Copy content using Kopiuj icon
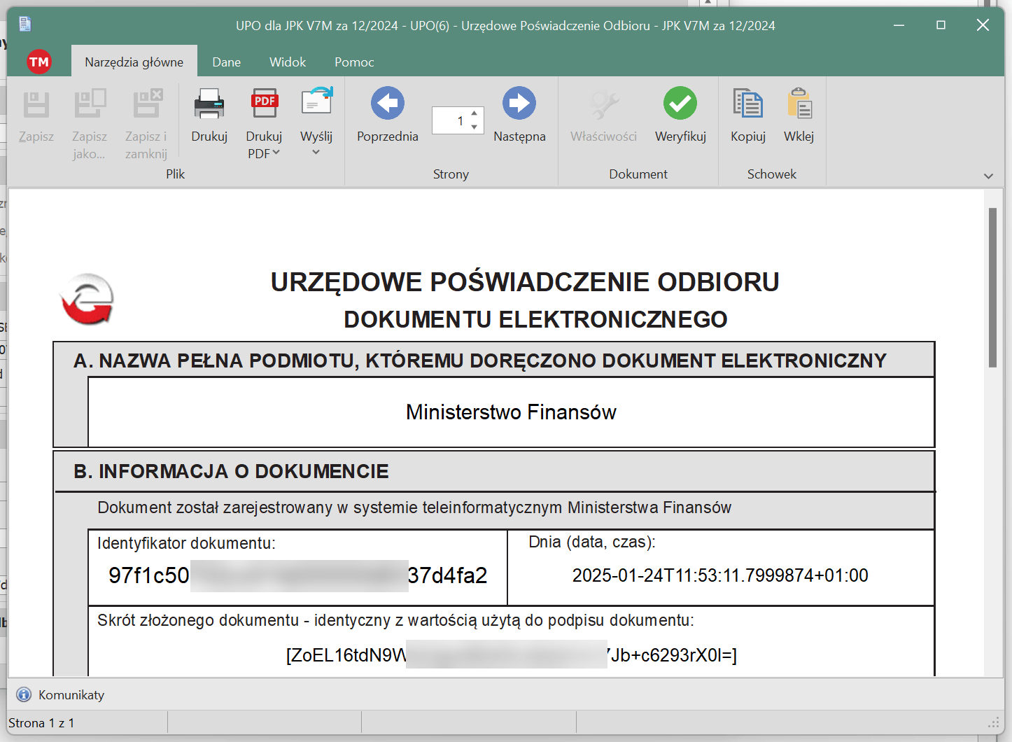 coord(747,104)
